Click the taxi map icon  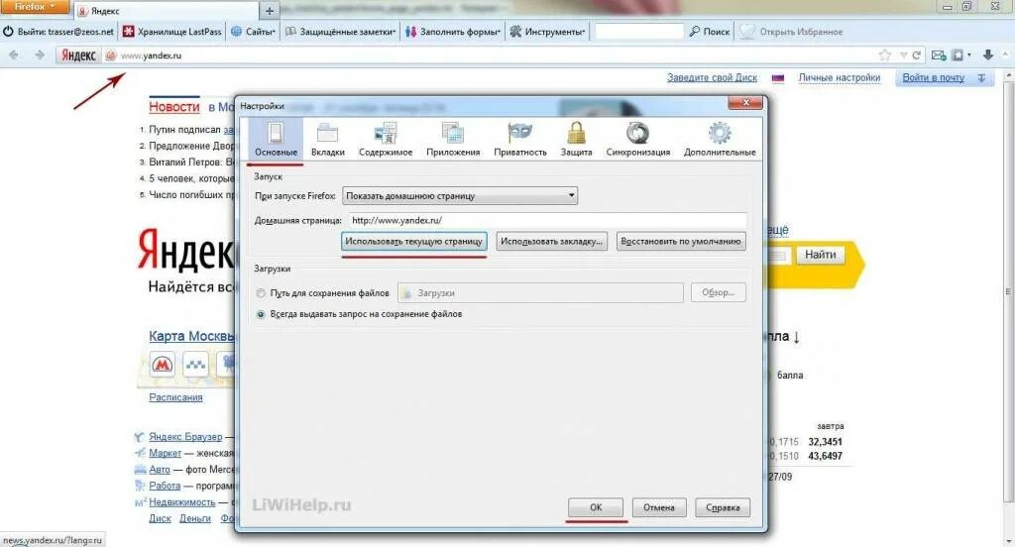[195, 365]
